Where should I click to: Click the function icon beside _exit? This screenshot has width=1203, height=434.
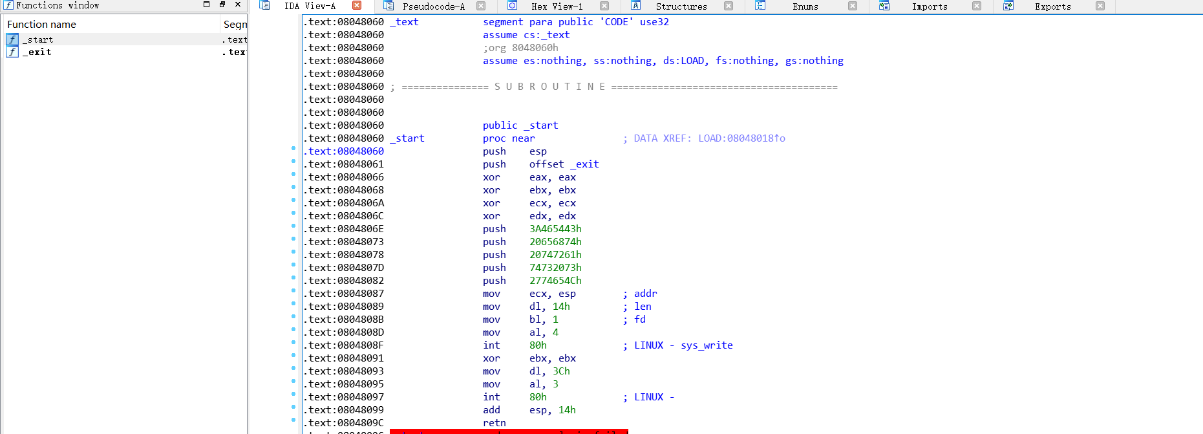click(x=12, y=52)
